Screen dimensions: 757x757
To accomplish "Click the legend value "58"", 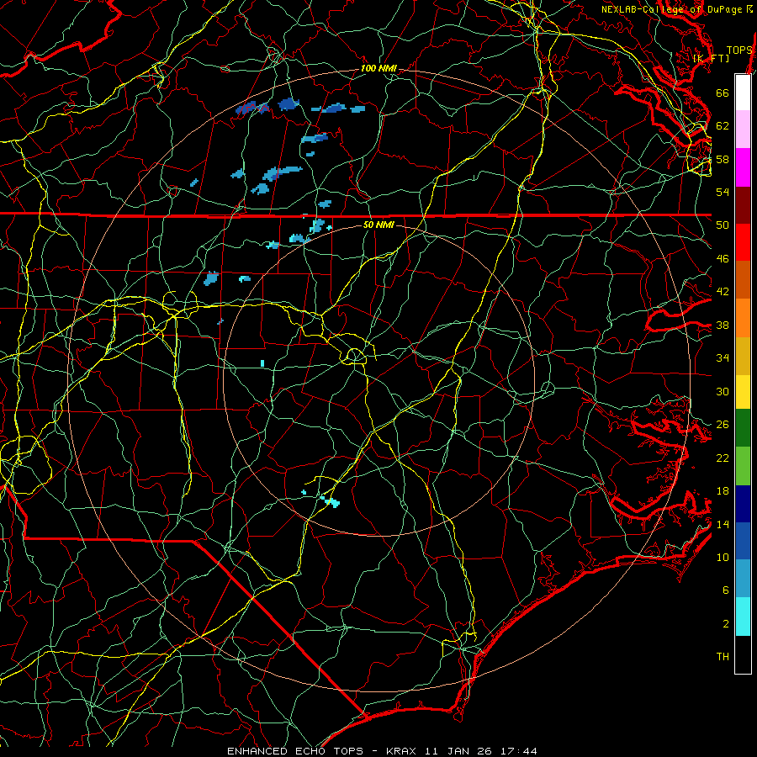I will click(723, 159).
